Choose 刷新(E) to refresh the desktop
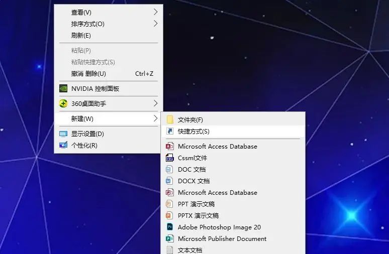This screenshot has height=254, width=389. pos(109,36)
